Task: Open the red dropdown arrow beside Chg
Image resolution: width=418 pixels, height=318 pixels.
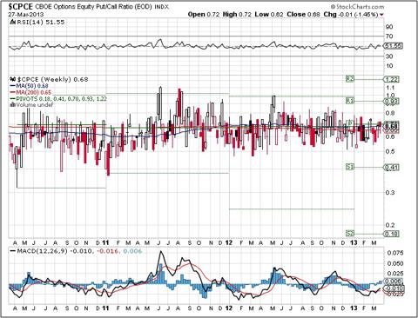Action: [381, 15]
